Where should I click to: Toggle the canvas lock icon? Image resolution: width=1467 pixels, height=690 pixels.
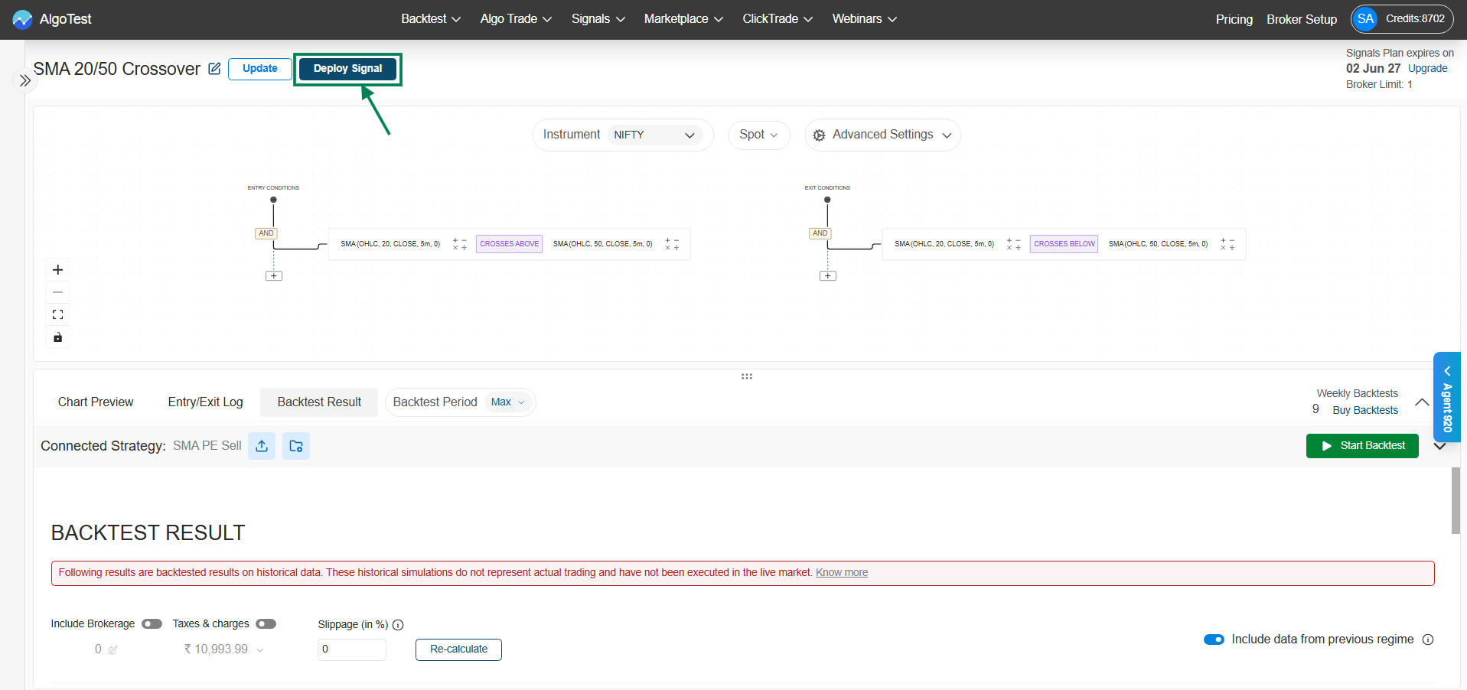point(57,337)
